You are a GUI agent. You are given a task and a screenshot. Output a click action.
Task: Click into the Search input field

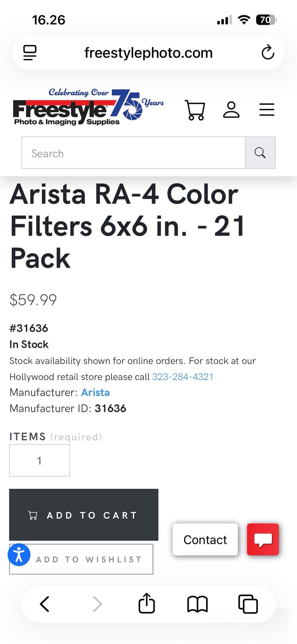pos(133,153)
